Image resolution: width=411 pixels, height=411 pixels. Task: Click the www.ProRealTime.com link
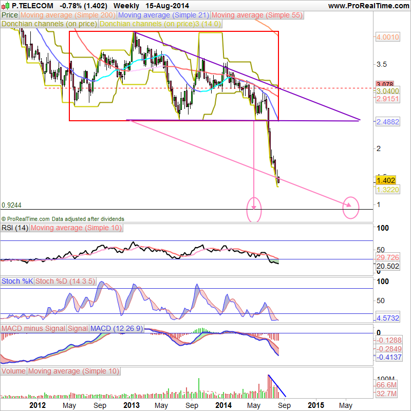coord(368,6)
